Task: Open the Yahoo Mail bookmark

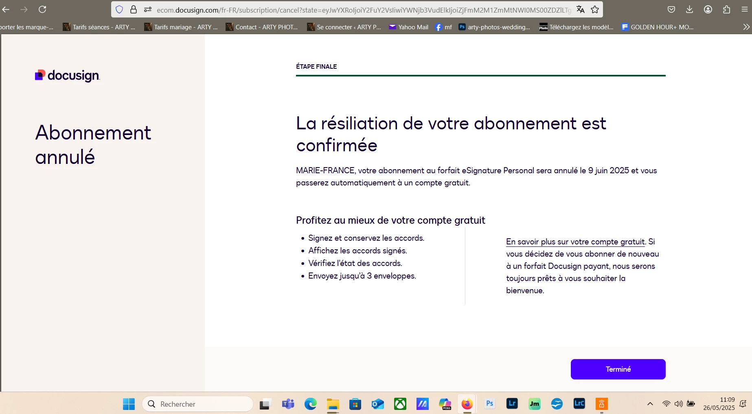Action: pyautogui.click(x=408, y=27)
